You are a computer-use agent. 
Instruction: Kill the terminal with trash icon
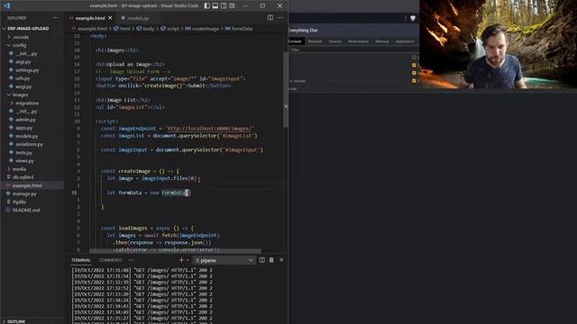(x=271, y=260)
